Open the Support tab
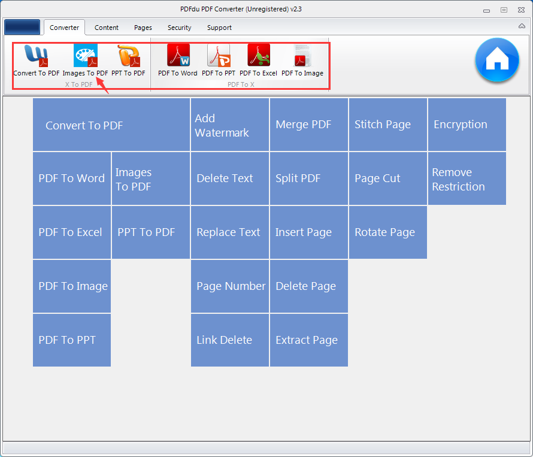This screenshot has width=533, height=457. 219,28
